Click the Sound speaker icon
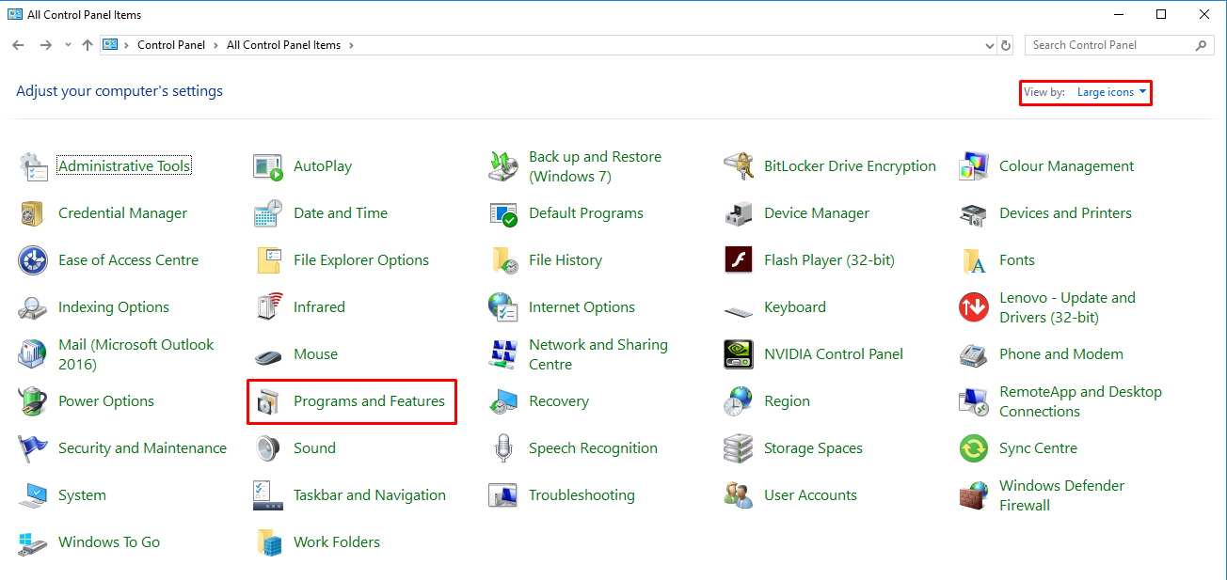1227x580 pixels. [x=268, y=448]
